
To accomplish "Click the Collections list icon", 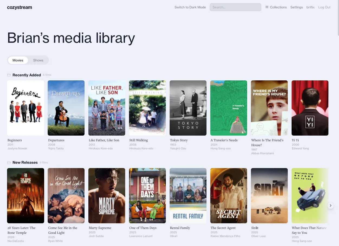I will coord(267,7).
